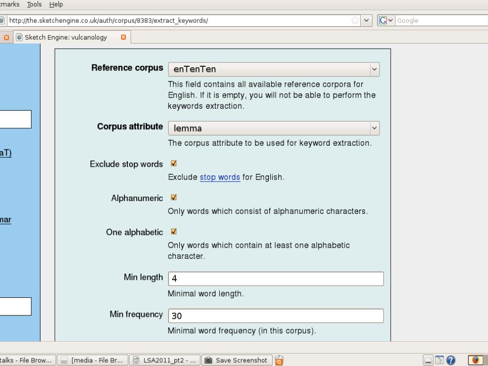488x366 pixels.
Task: Select the Sketch Engine: vulcanology tab
Action: 71,37
